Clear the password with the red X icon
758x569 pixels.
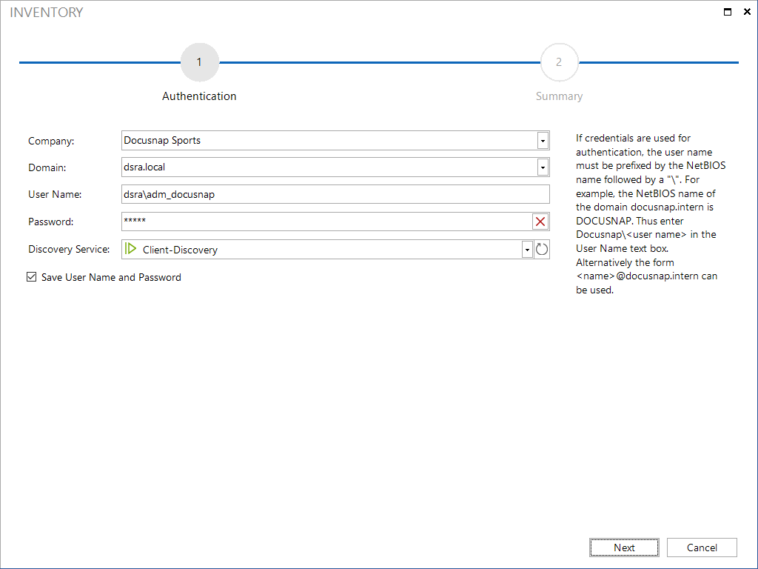[x=540, y=222]
